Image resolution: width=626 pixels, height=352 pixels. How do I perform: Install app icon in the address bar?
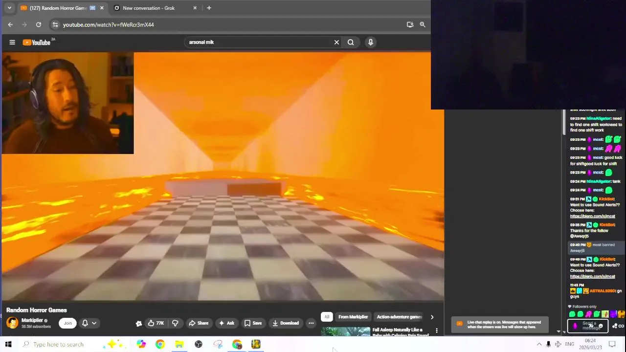(410, 24)
